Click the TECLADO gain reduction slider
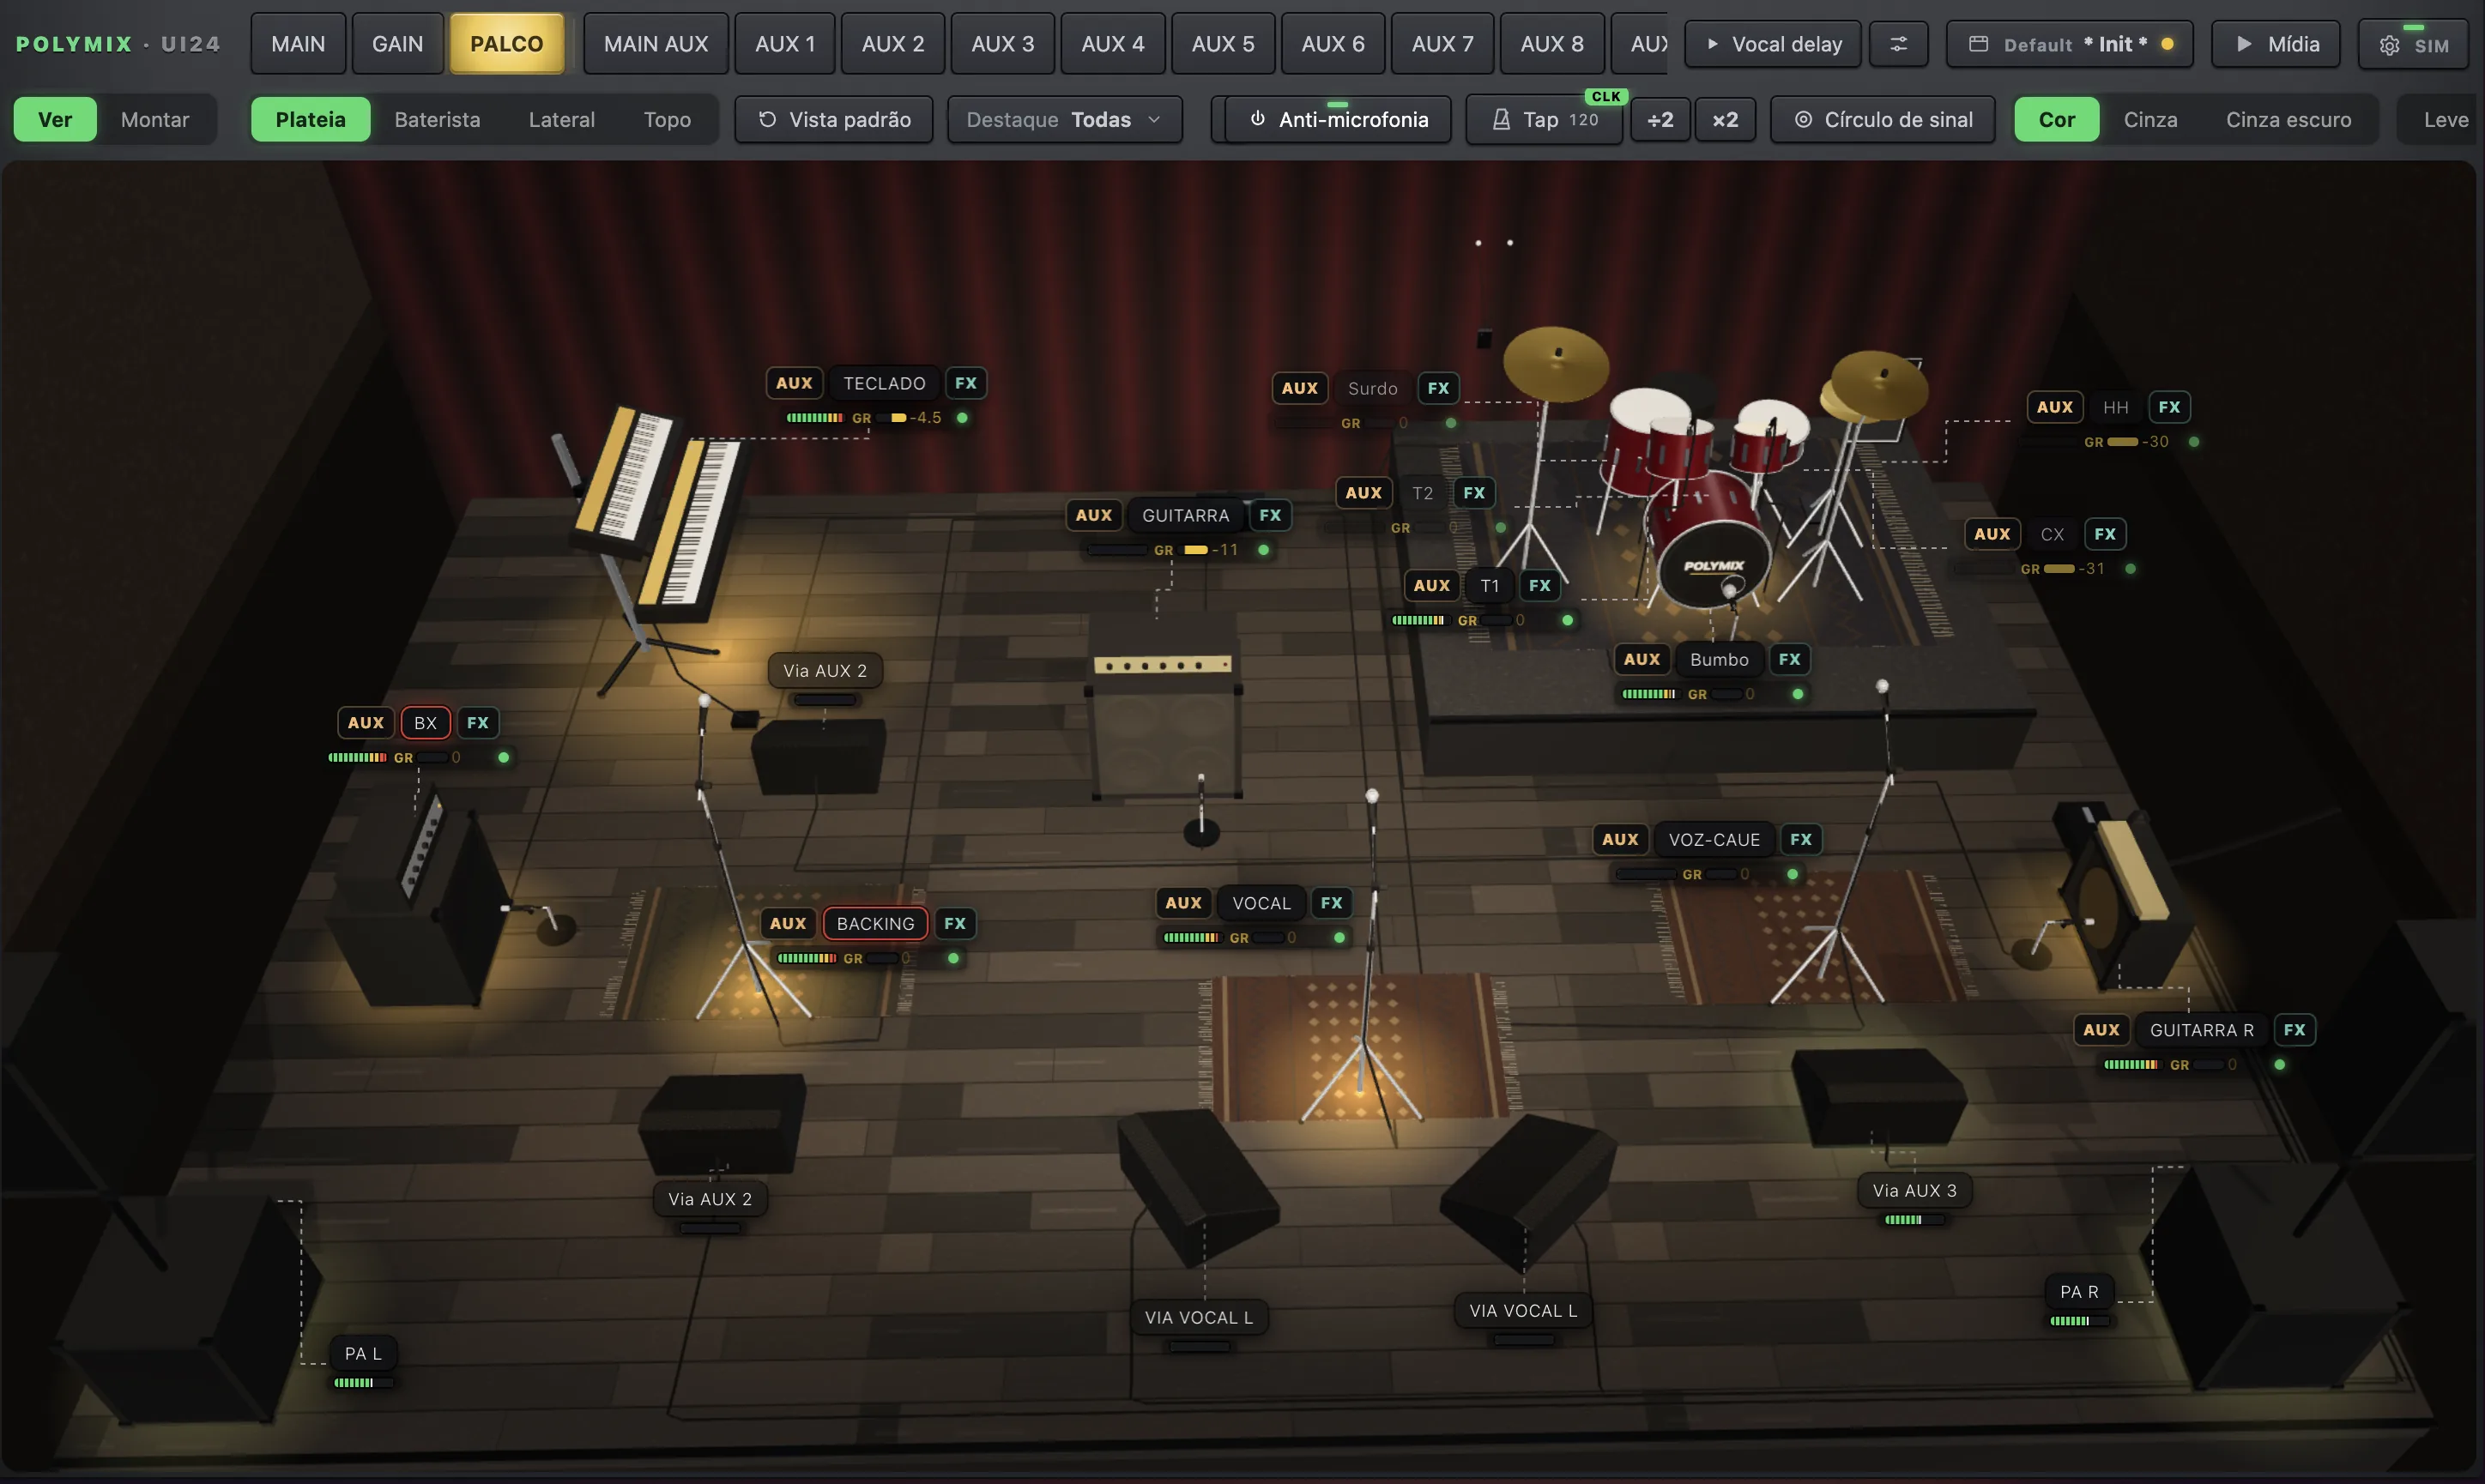 892,418
